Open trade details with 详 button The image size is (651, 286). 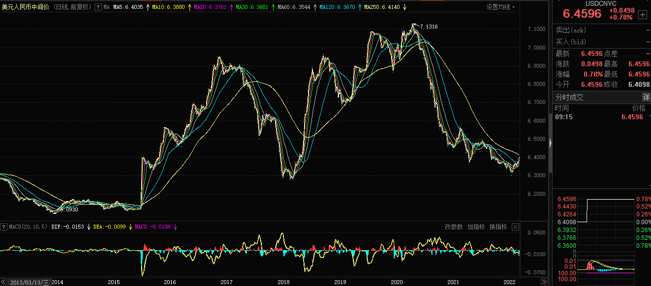click(x=646, y=97)
